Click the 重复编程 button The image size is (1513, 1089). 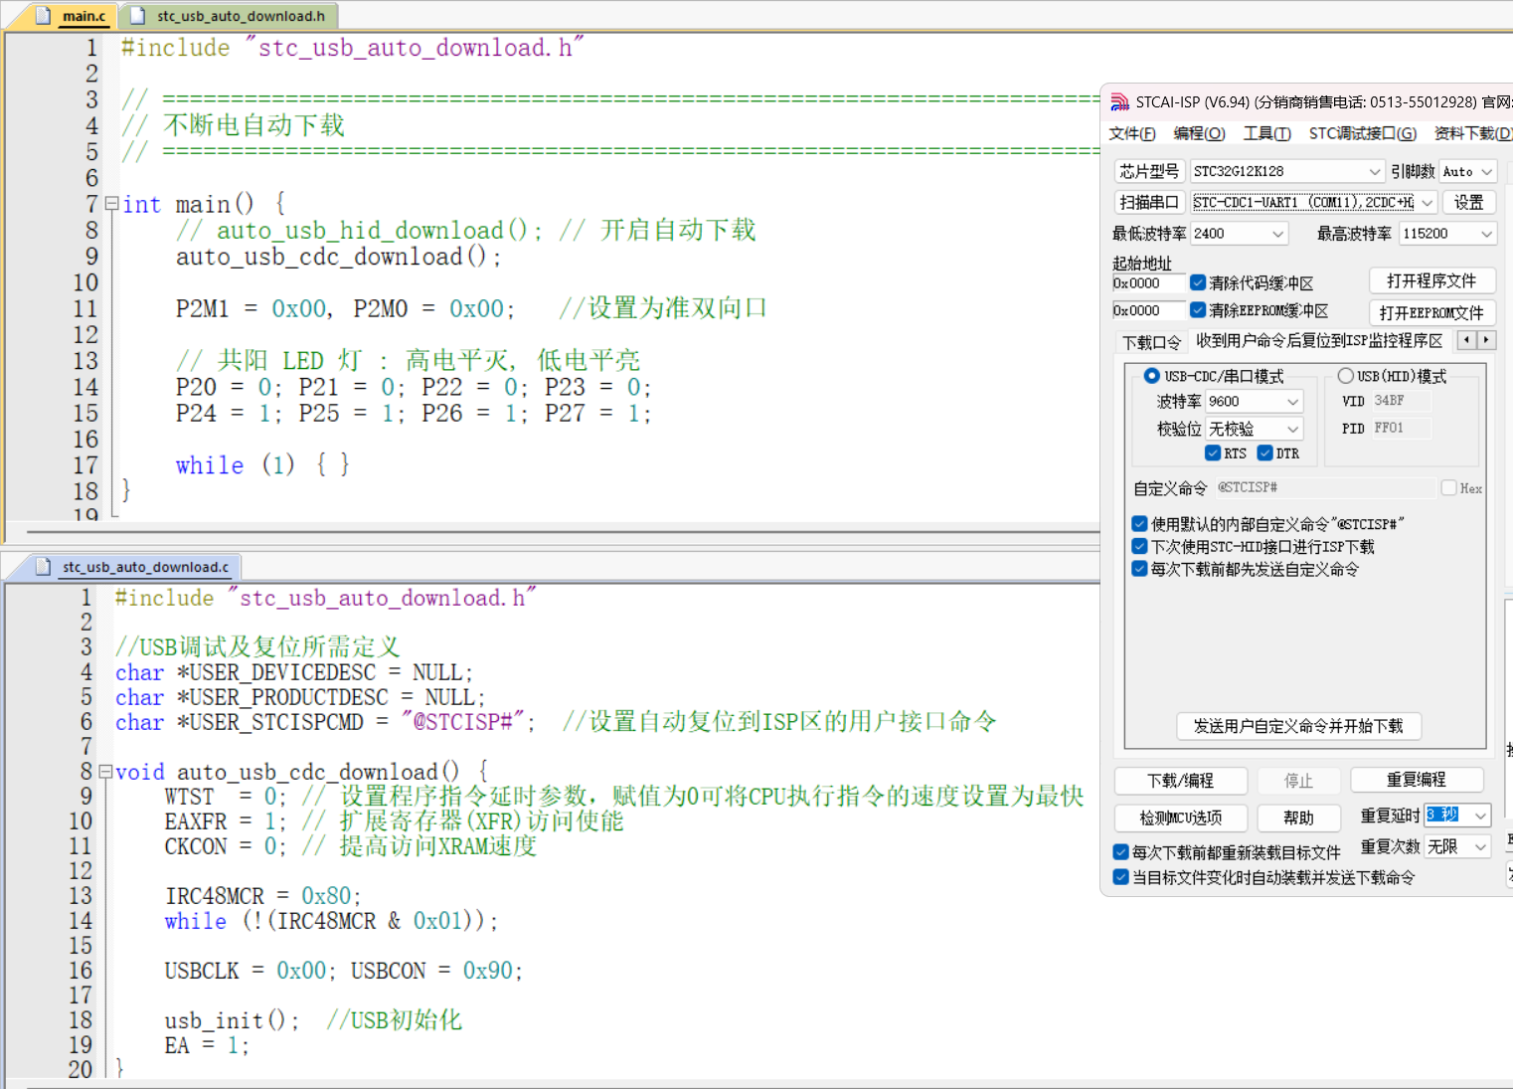(1416, 780)
